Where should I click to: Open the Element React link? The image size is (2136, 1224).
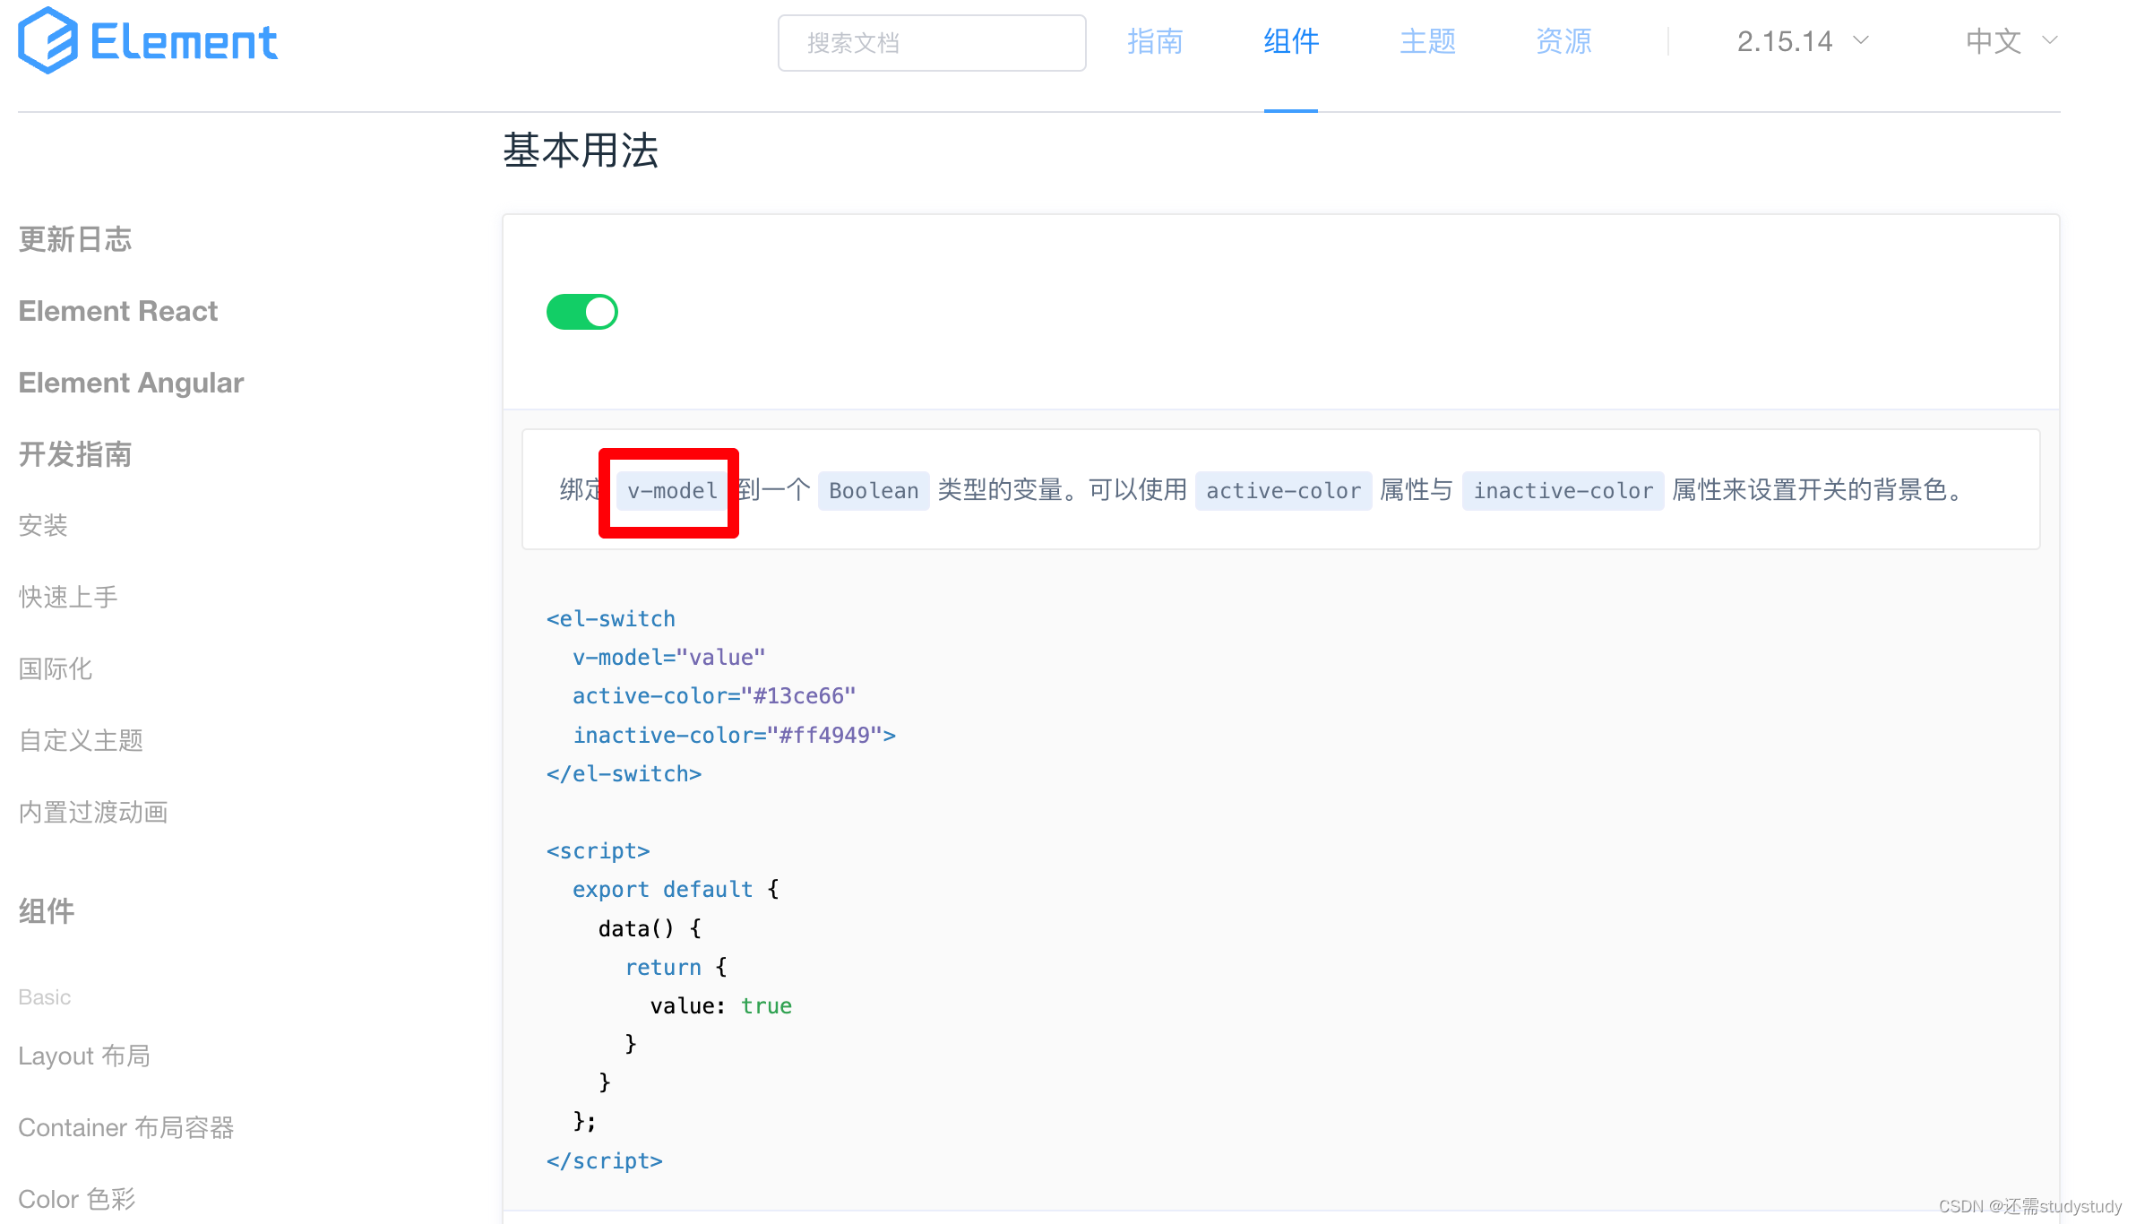(118, 311)
